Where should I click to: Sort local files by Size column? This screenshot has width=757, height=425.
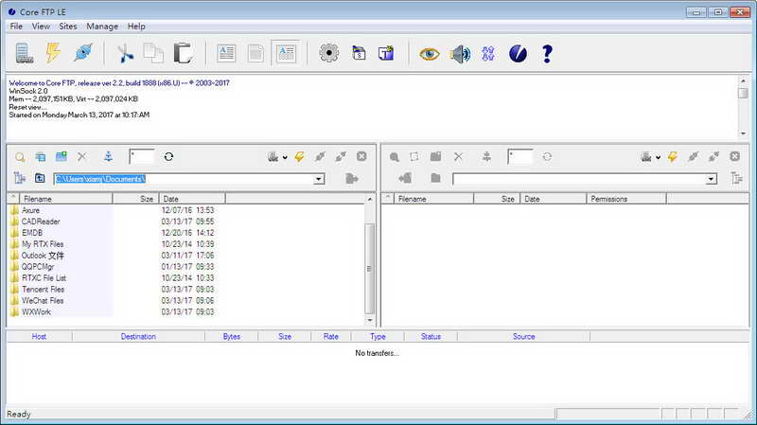(x=135, y=199)
